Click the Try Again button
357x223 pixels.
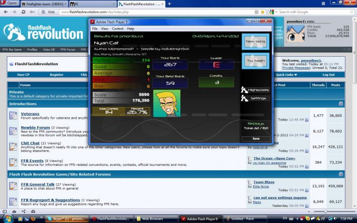(x=256, y=61)
